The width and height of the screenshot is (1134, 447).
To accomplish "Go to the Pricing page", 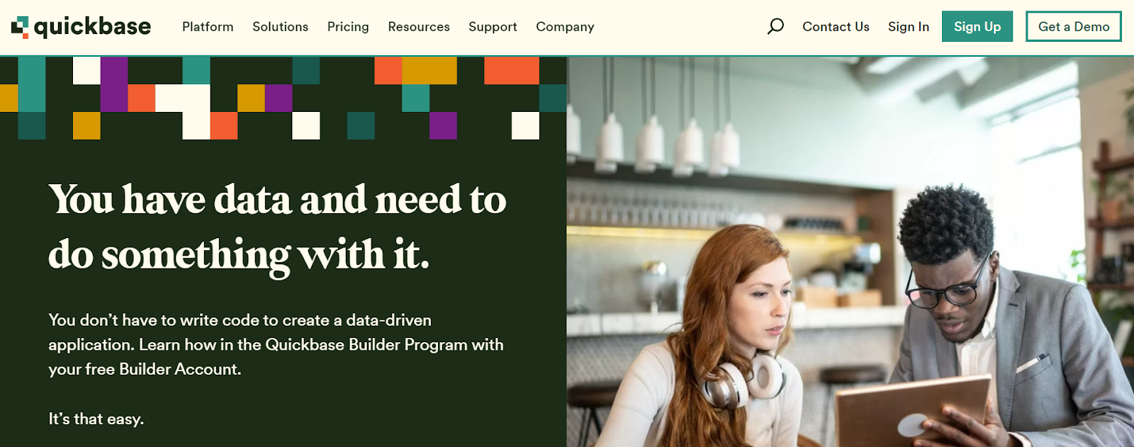I will 348,27.
